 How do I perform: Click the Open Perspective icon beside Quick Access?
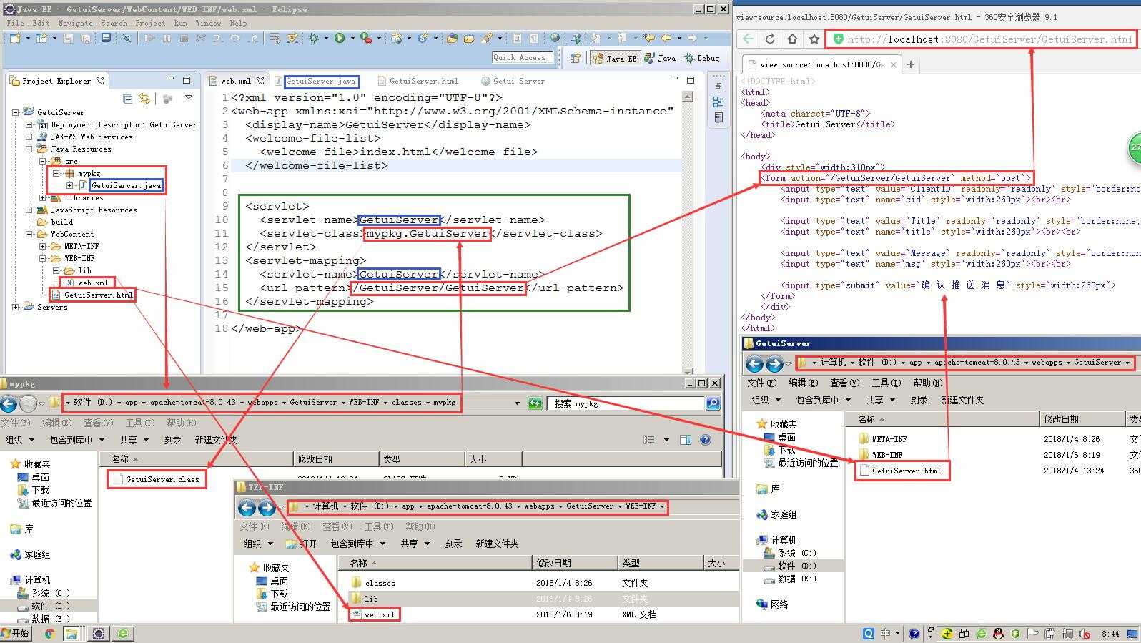[x=575, y=58]
